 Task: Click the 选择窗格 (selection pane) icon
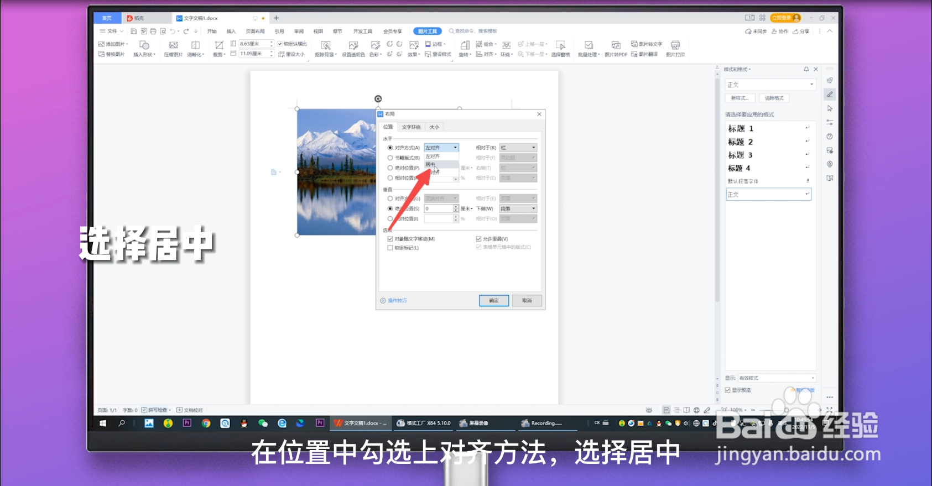pyautogui.click(x=560, y=45)
